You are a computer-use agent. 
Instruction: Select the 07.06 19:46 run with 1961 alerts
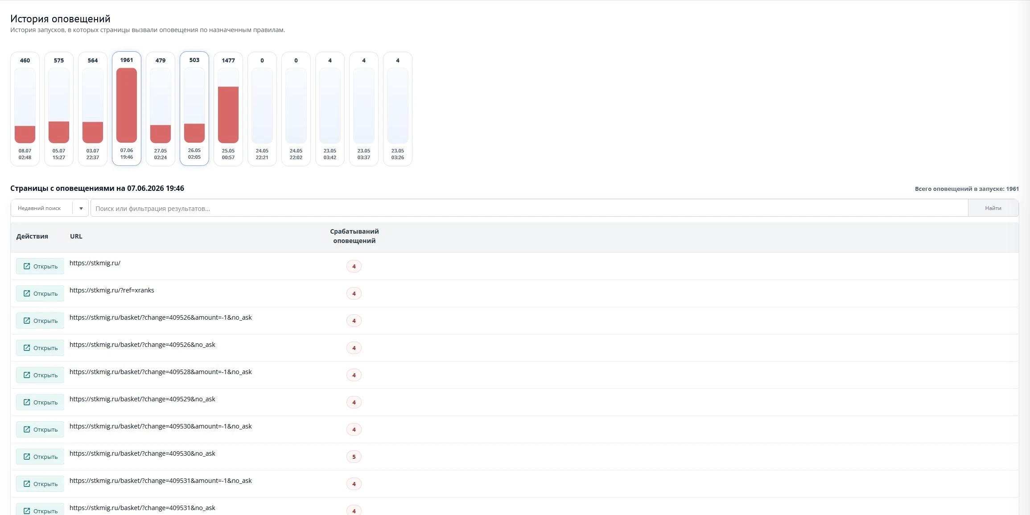coord(127,108)
